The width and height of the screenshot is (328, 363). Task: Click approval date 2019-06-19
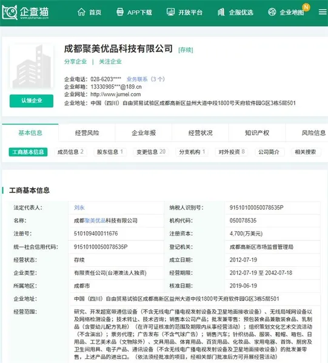(243, 286)
